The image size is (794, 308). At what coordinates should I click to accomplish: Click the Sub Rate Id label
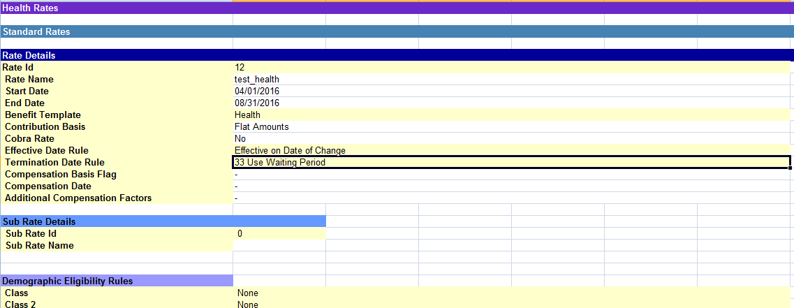tap(117, 233)
